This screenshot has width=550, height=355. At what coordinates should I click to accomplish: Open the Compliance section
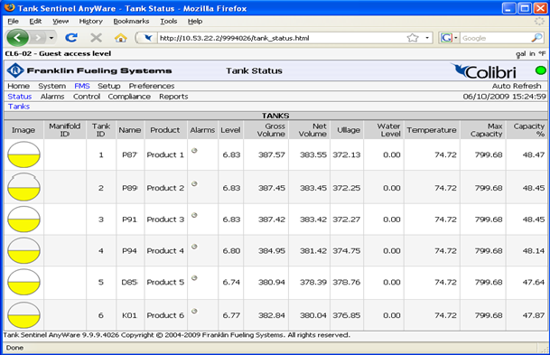tap(129, 97)
